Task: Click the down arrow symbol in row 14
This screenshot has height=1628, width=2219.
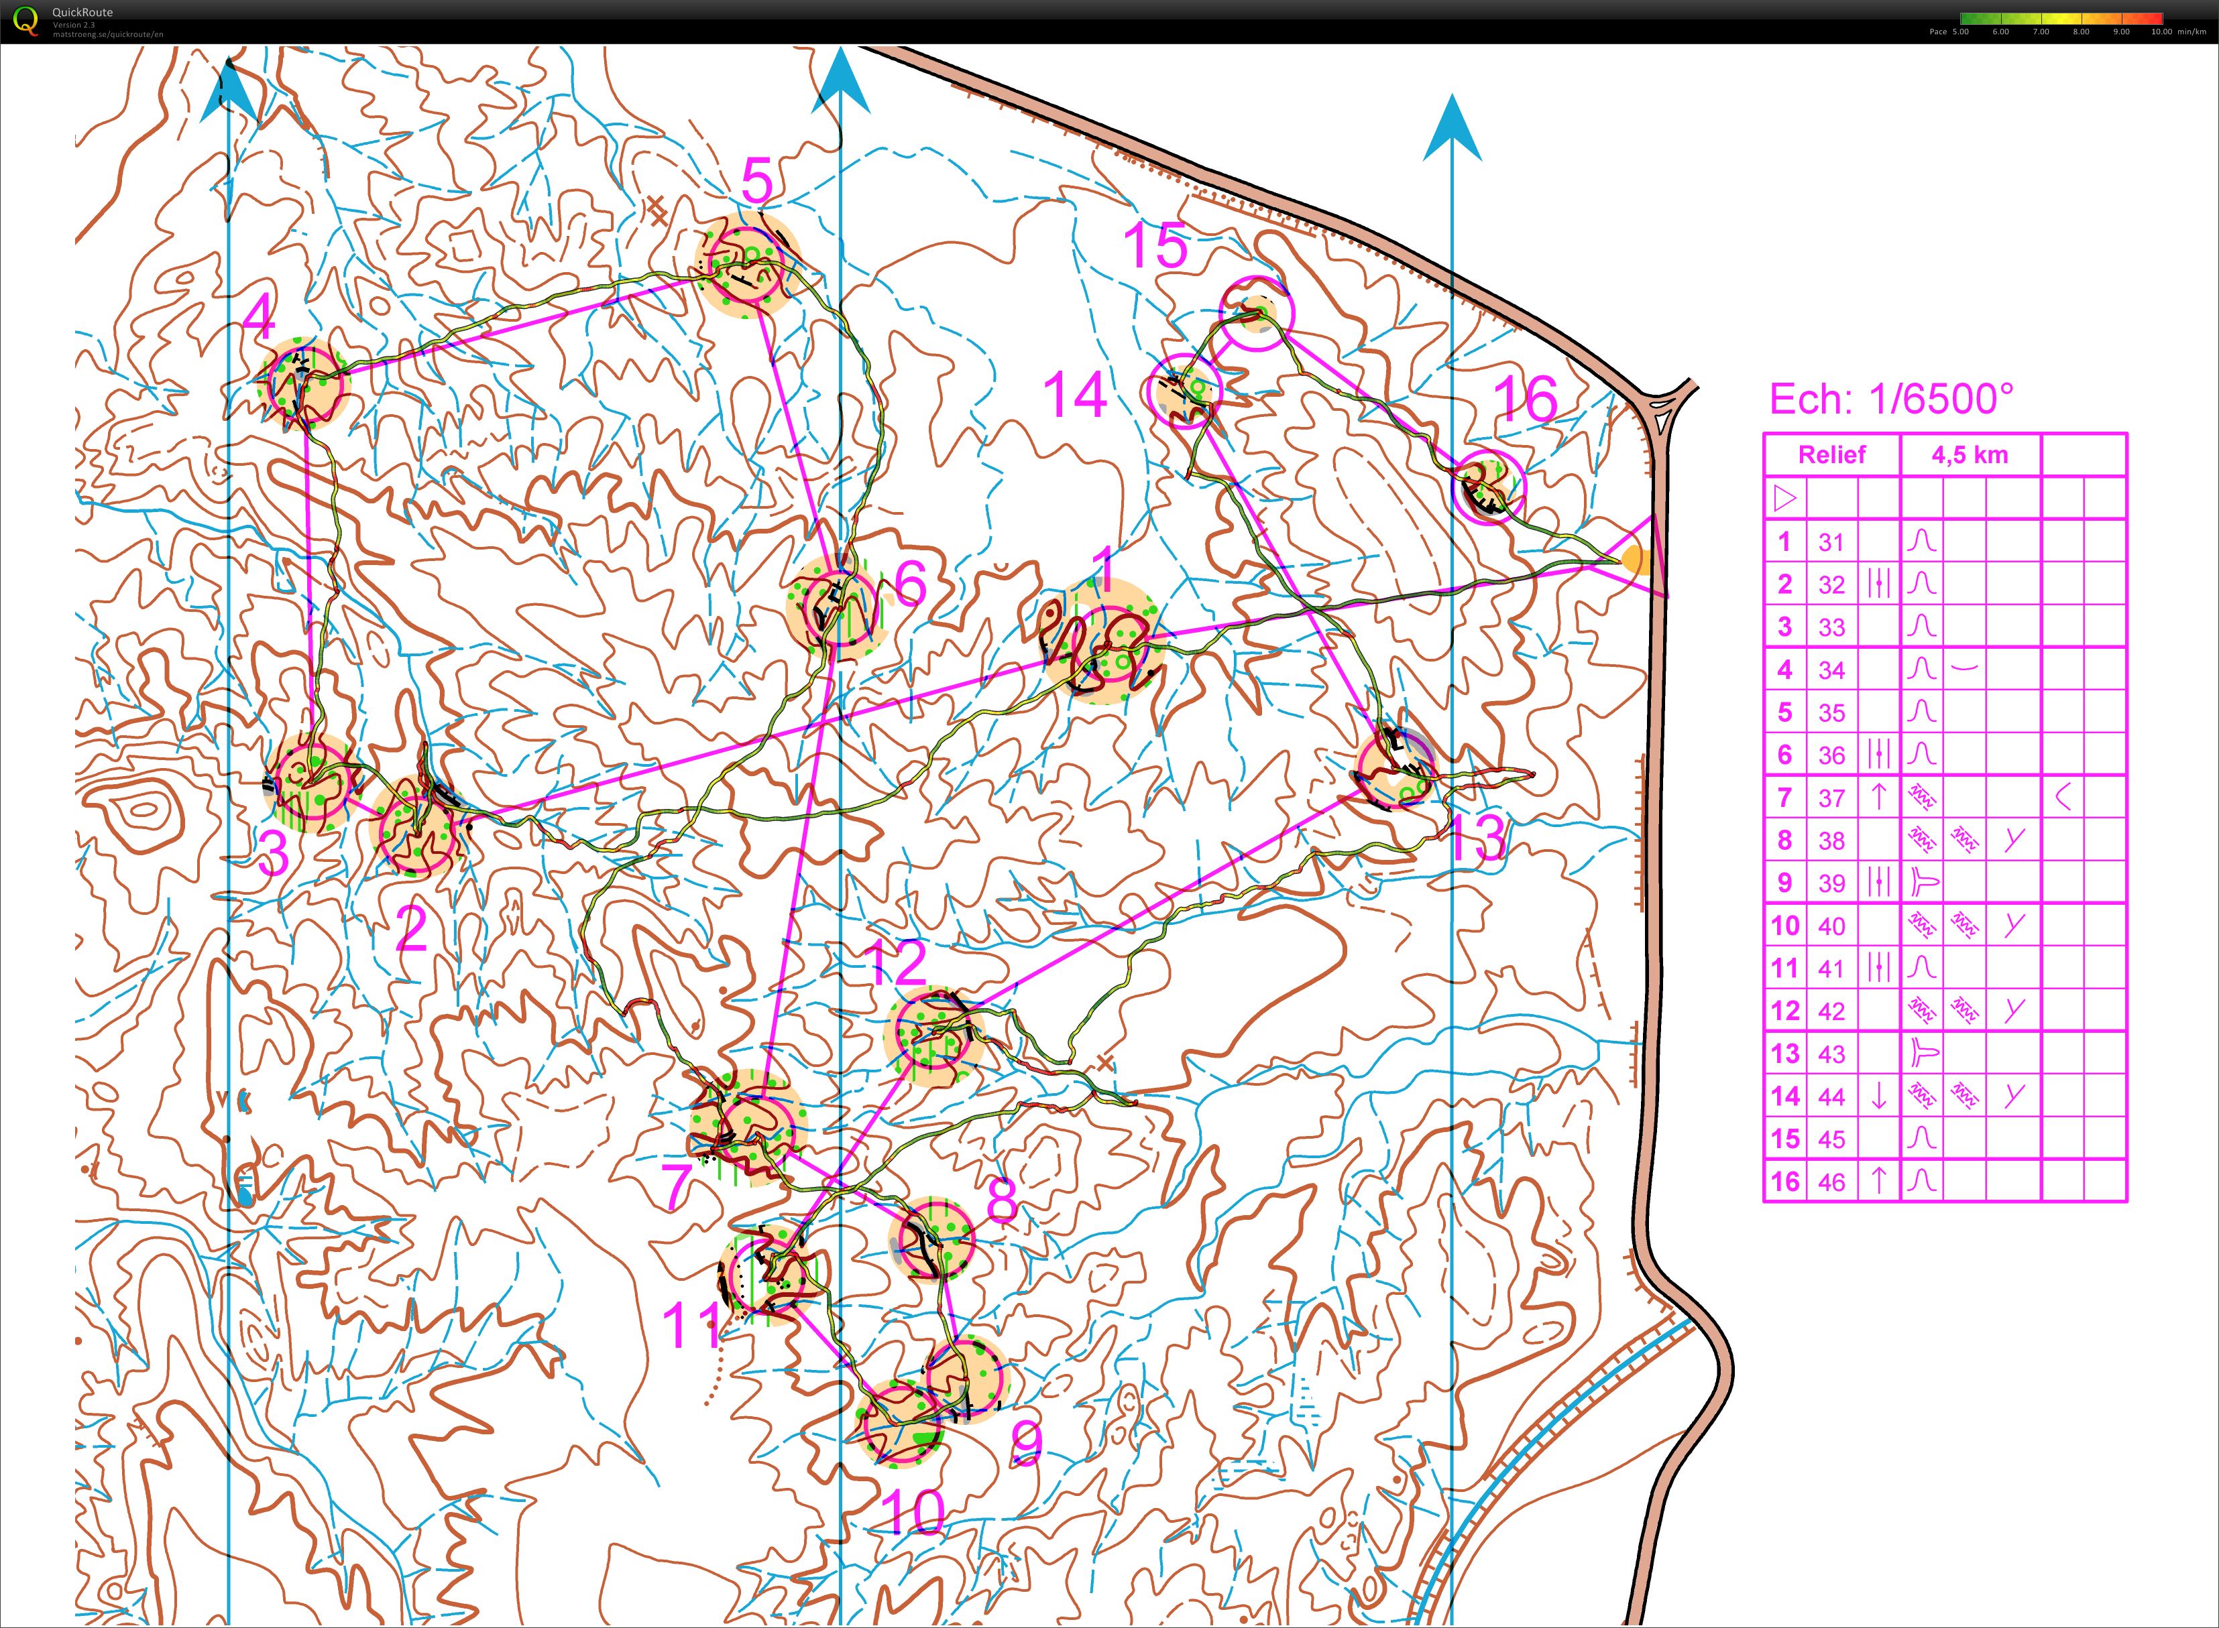Action: point(1879,1096)
